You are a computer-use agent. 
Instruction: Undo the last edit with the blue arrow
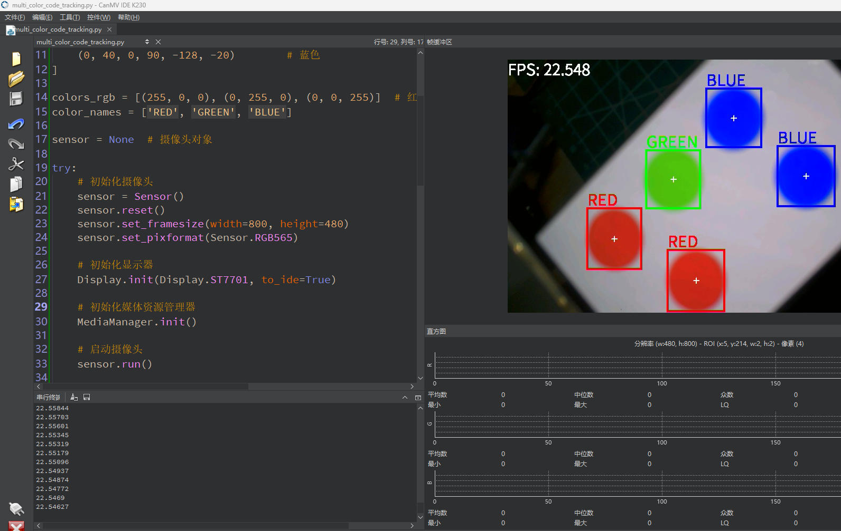[16, 124]
